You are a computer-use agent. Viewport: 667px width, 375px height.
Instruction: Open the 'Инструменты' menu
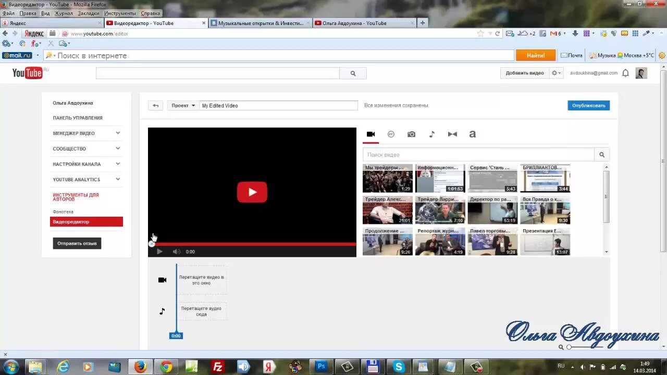coord(120,13)
